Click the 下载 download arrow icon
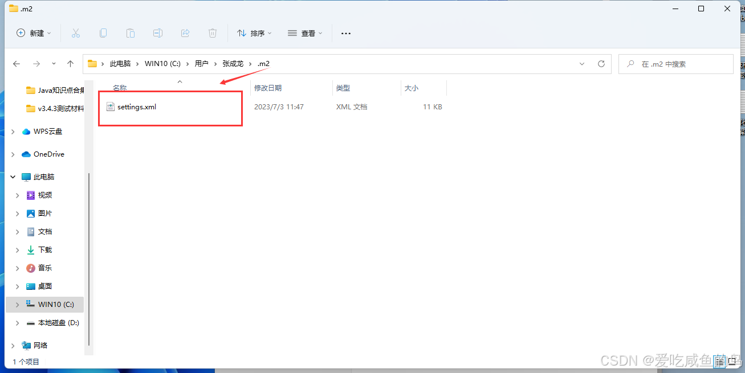 pos(31,250)
